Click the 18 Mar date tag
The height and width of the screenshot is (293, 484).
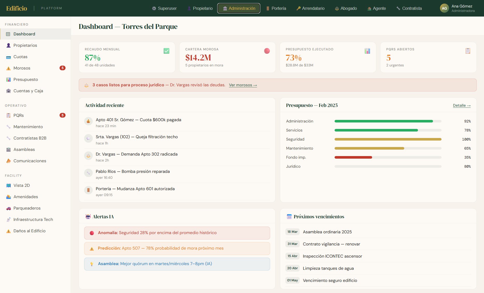[x=292, y=232]
